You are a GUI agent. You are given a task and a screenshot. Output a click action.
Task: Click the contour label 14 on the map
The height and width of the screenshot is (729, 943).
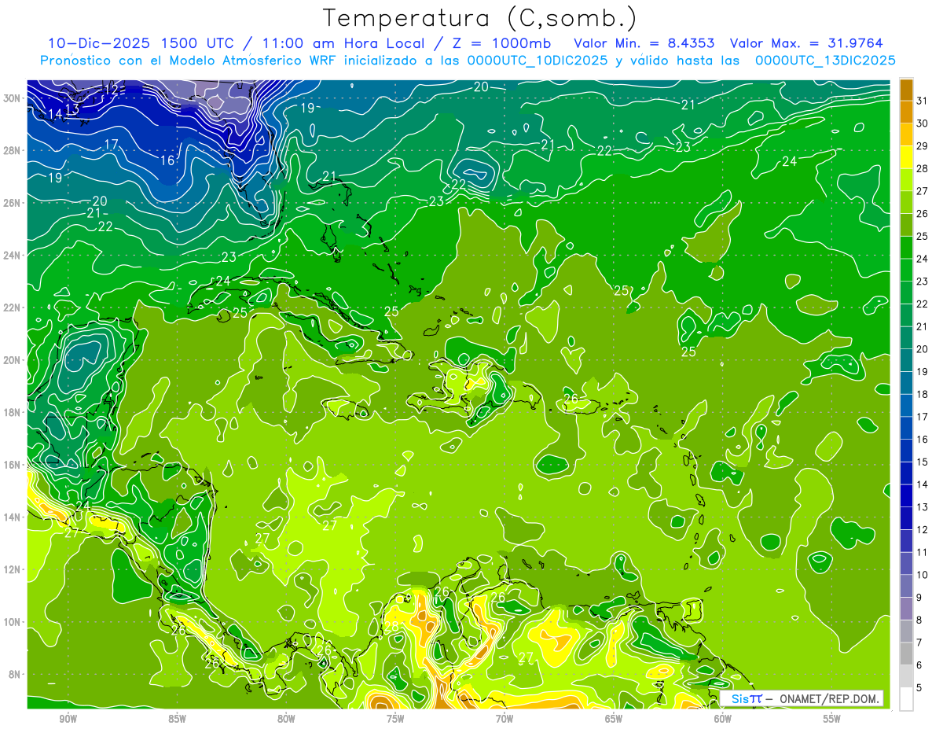tap(55, 114)
